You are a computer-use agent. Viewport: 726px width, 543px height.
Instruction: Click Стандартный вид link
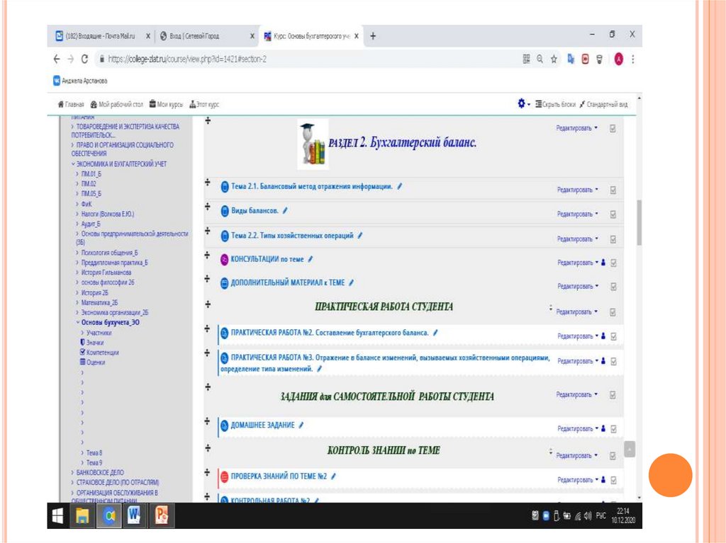[604, 105]
